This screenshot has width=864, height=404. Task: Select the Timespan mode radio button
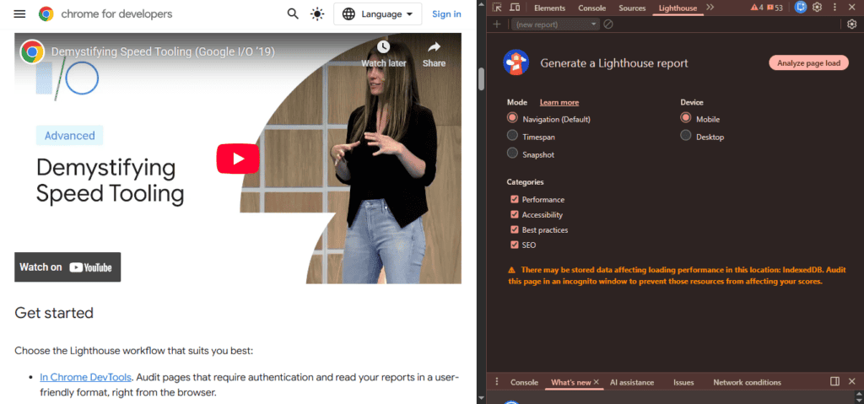pos(512,136)
